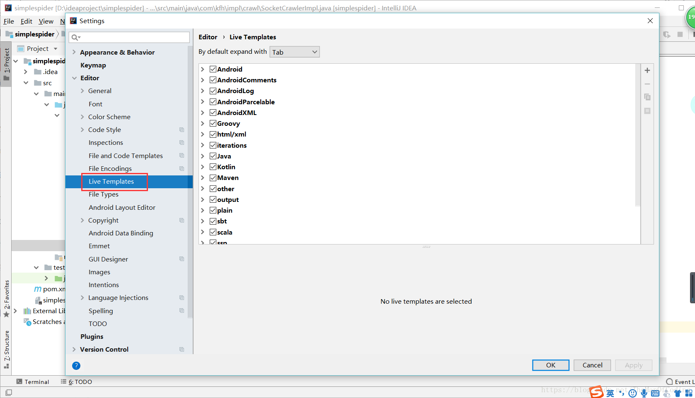Select File Types in the settings tree
The height and width of the screenshot is (398, 695).
[x=104, y=194]
